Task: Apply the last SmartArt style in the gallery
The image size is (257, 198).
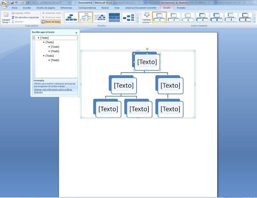Action: [x=245, y=17]
